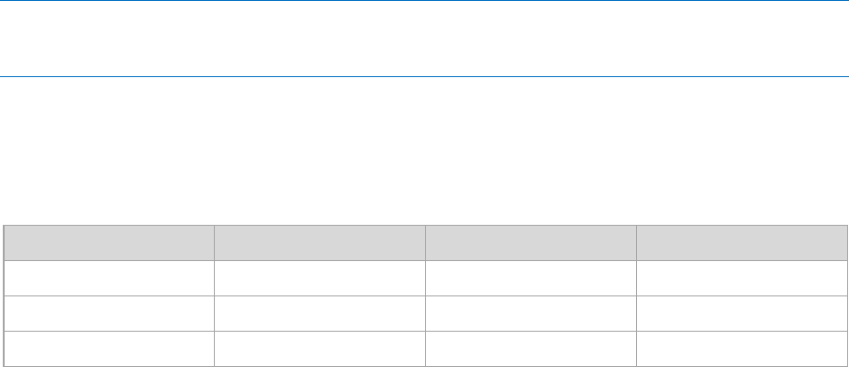This screenshot has height=367, width=849.
Task: Select the first gray header cell
Action: coord(109,243)
